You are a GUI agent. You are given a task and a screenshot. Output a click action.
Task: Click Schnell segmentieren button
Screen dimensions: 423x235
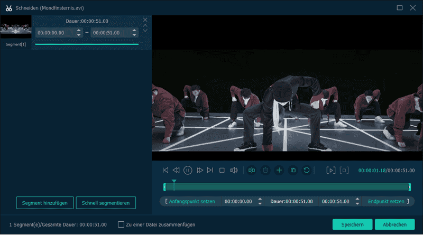(x=106, y=203)
